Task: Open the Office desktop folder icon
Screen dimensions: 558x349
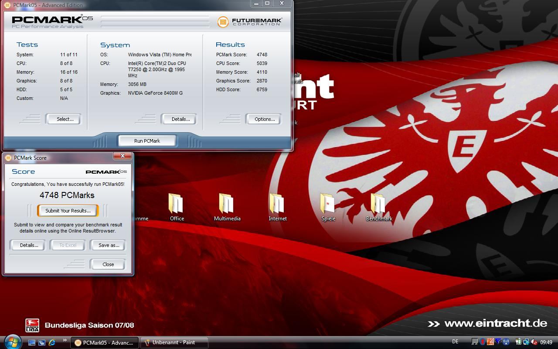Action: 177,207
